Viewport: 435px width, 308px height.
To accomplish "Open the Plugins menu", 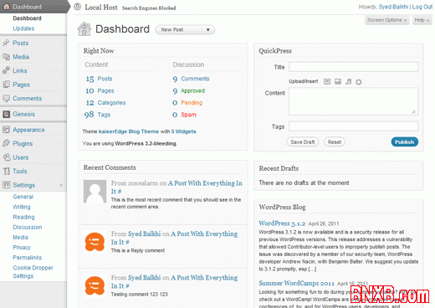I will pyautogui.click(x=23, y=144).
